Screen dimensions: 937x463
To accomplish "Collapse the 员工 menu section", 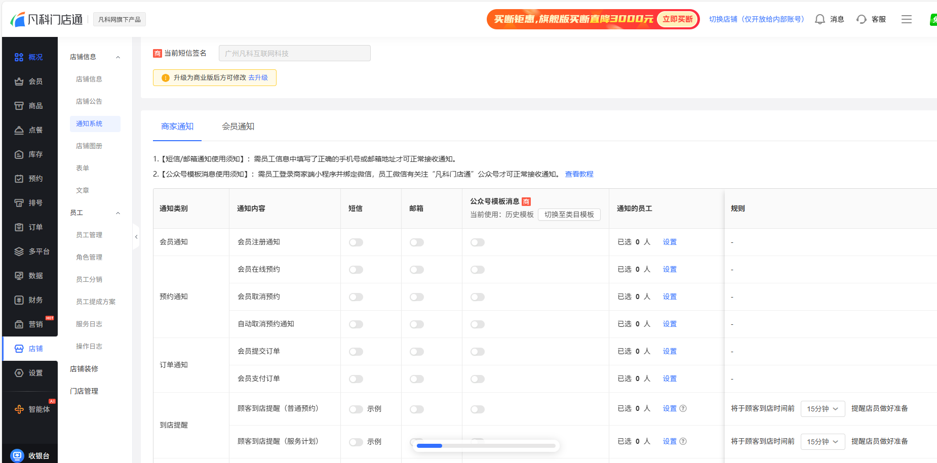I will pyautogui.click(x=118, y=213).
